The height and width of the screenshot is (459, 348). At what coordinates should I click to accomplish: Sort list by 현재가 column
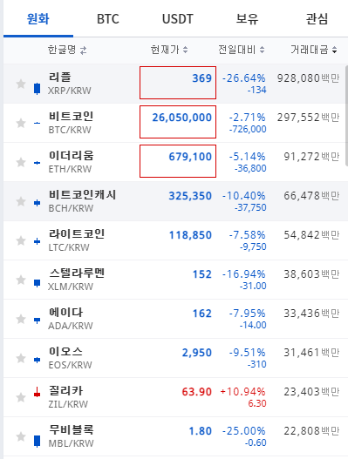pos(169,50)
